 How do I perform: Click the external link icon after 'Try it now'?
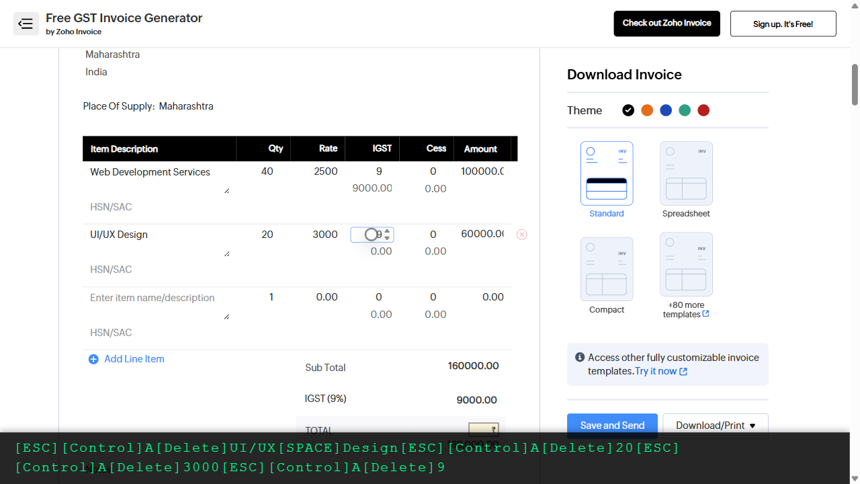coord(684,370)
